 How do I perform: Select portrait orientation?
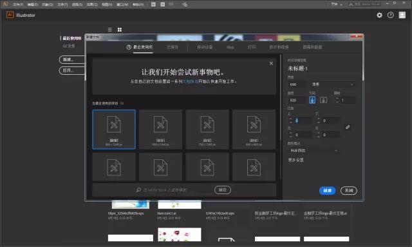pyautogui.click(x=312, y=100)
